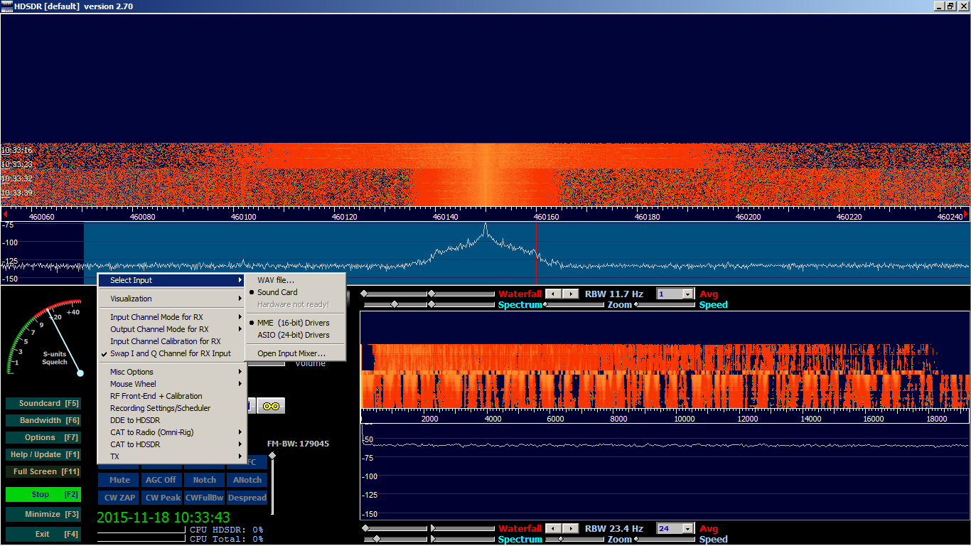Expand the TX submenu

coord(171,456)
